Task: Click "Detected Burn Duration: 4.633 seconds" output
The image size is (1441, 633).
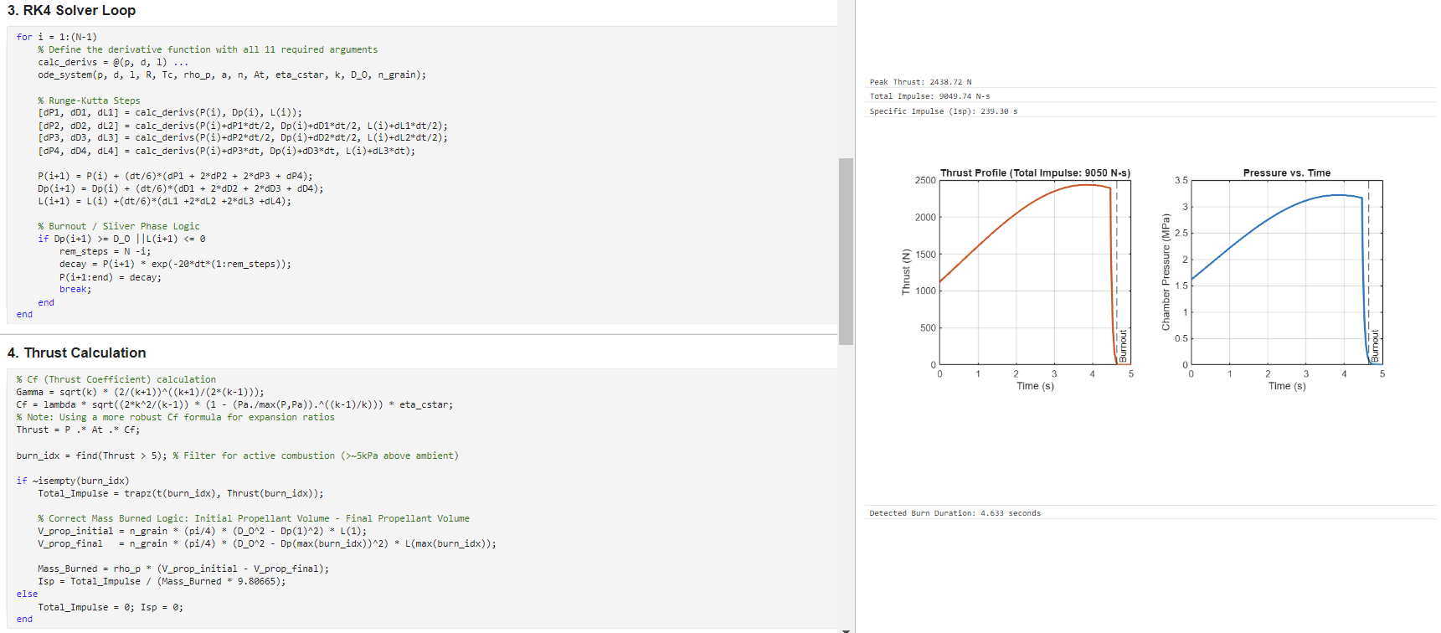Action: tap(955, 513)
